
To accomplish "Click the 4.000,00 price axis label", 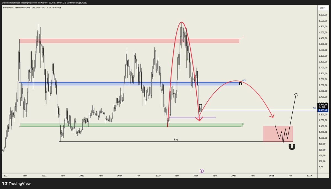I will [323, 50].
